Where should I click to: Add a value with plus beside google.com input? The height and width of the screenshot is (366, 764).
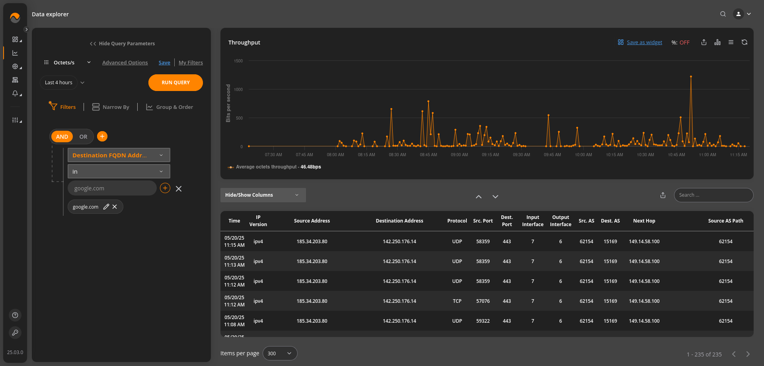[x=165, y=188]
